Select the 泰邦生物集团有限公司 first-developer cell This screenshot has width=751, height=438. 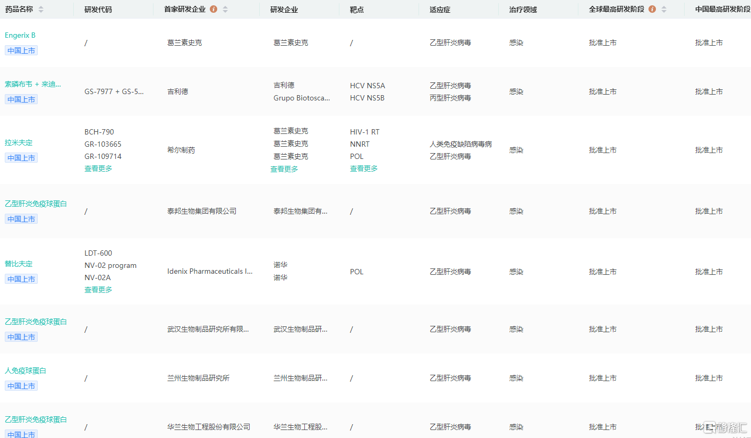[x=202, y=211]
